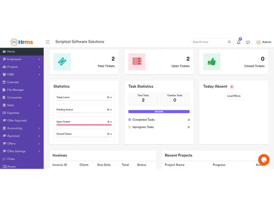
Task: Click the notification count badge
Action: pyautogui.click(x=241, y=39)
